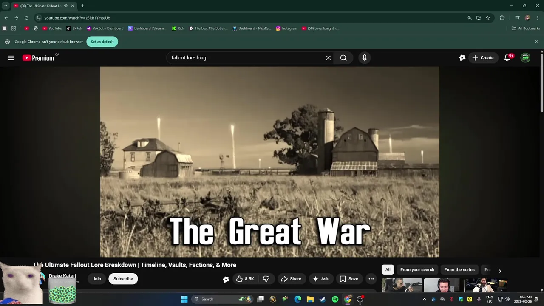Open the media controls icon in toolbar
Image resolution: width=544 pixels, height=306 pixels.
click(x=517, y=18)
